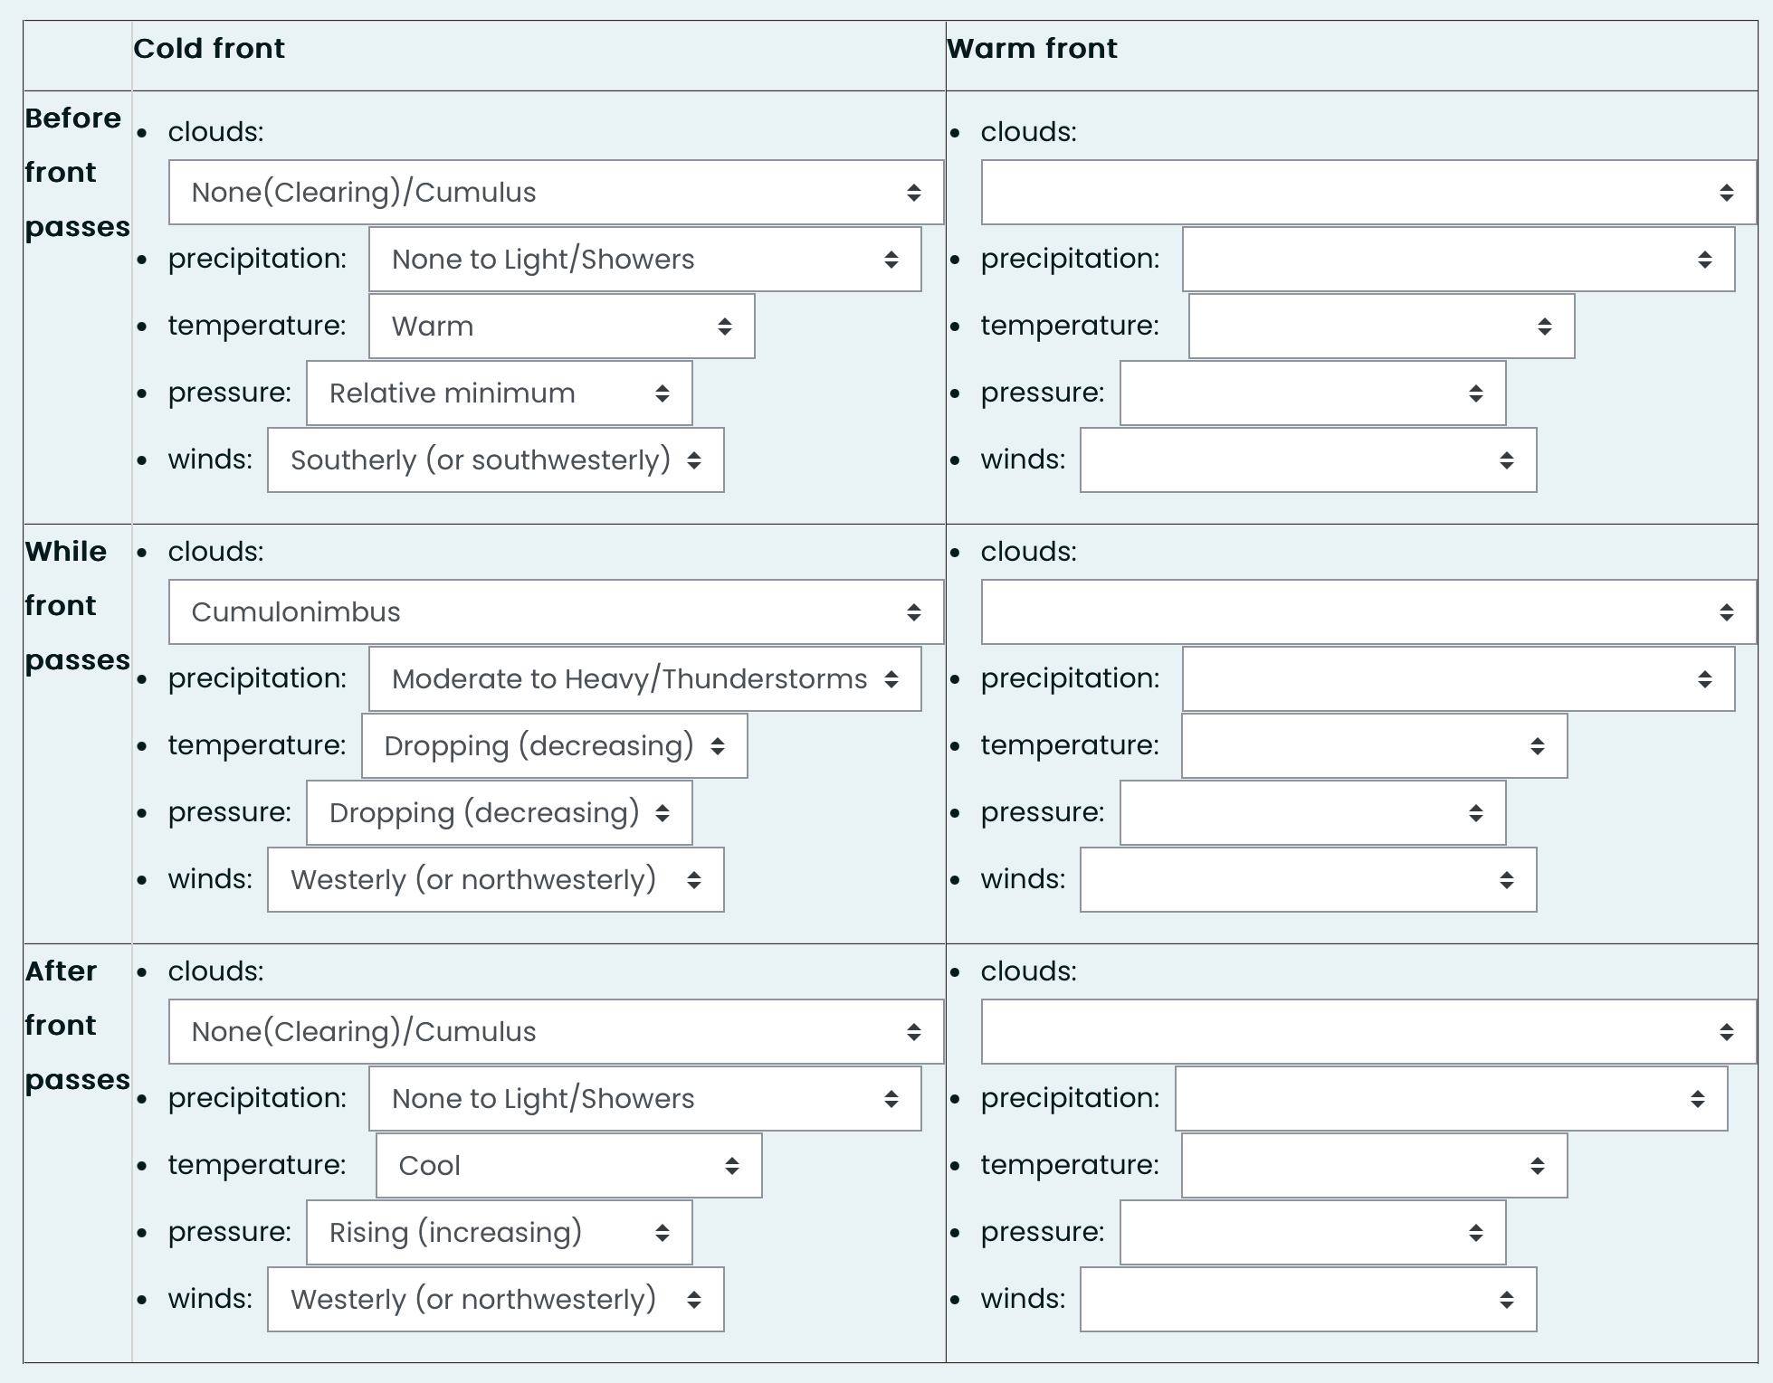Open warm front after-passes winds dropdown

point(1308,1300)
